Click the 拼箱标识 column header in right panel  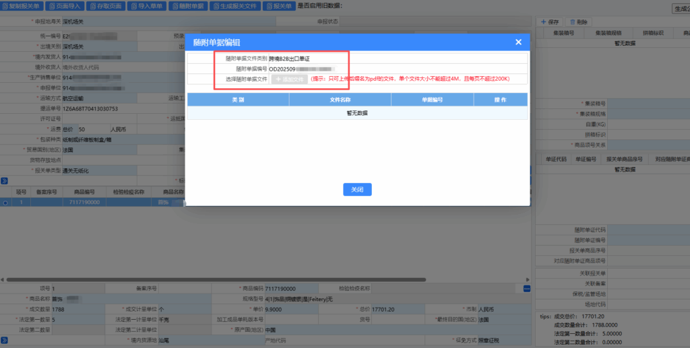[x=653, y=33]
